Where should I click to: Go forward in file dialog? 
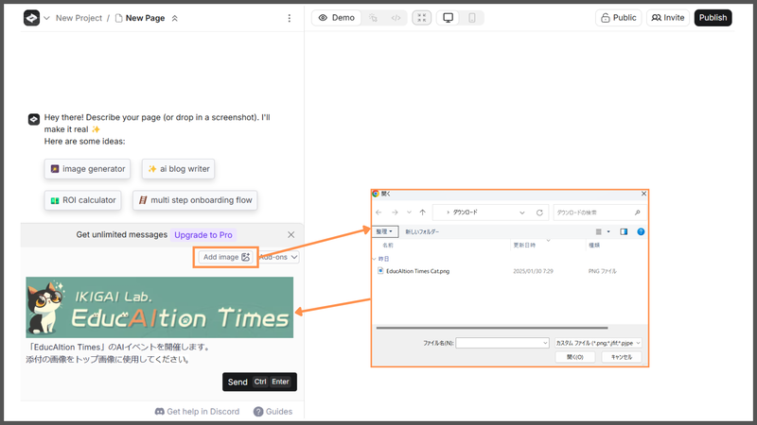pos(395,212)
